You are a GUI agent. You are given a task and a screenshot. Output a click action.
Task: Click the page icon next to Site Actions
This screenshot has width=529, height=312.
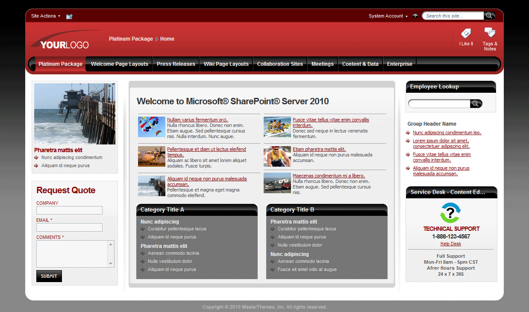[x=69, y=16]
